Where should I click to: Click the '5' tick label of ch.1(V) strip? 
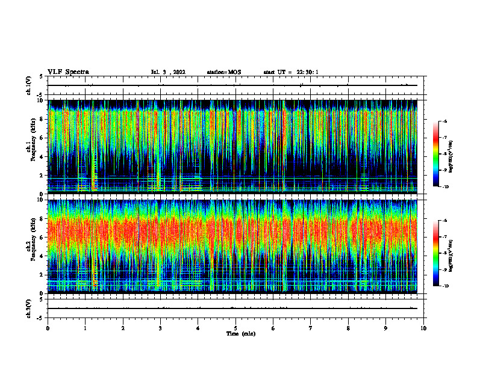point(42,77)
